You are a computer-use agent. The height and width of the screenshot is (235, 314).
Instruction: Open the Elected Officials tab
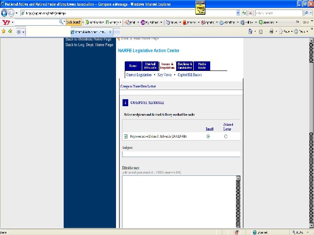click(150, 66)
